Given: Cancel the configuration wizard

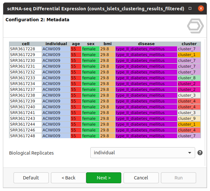Looking at the screenshot, I should pos(141,178).
